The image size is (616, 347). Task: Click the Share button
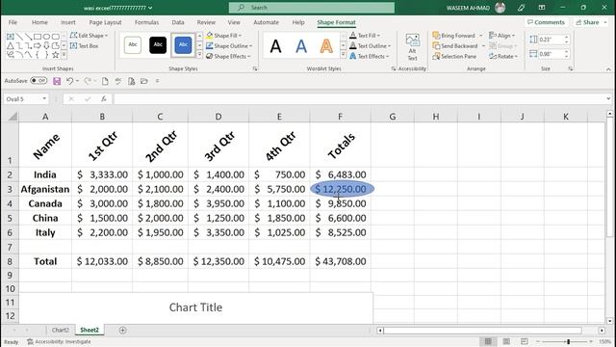590,22
